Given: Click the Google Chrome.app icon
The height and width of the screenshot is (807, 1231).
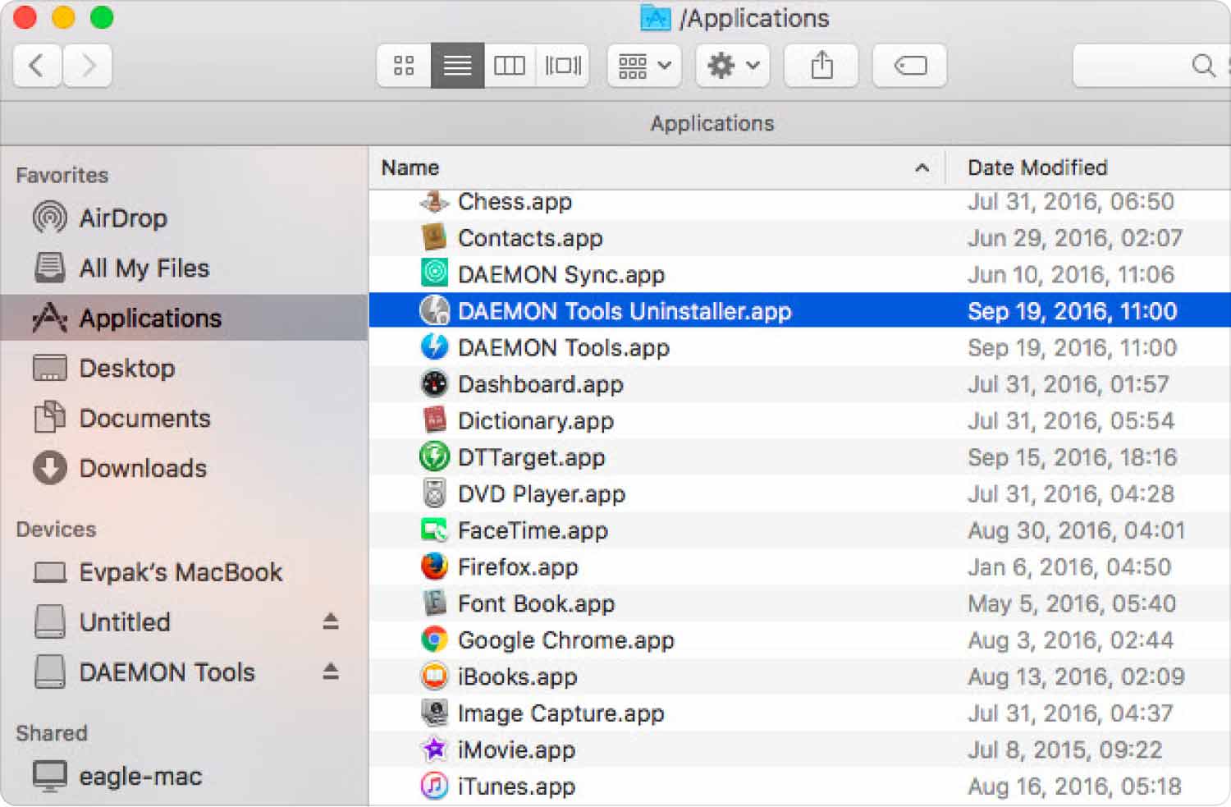Looking at the screenshot, I should click(434, 639).
